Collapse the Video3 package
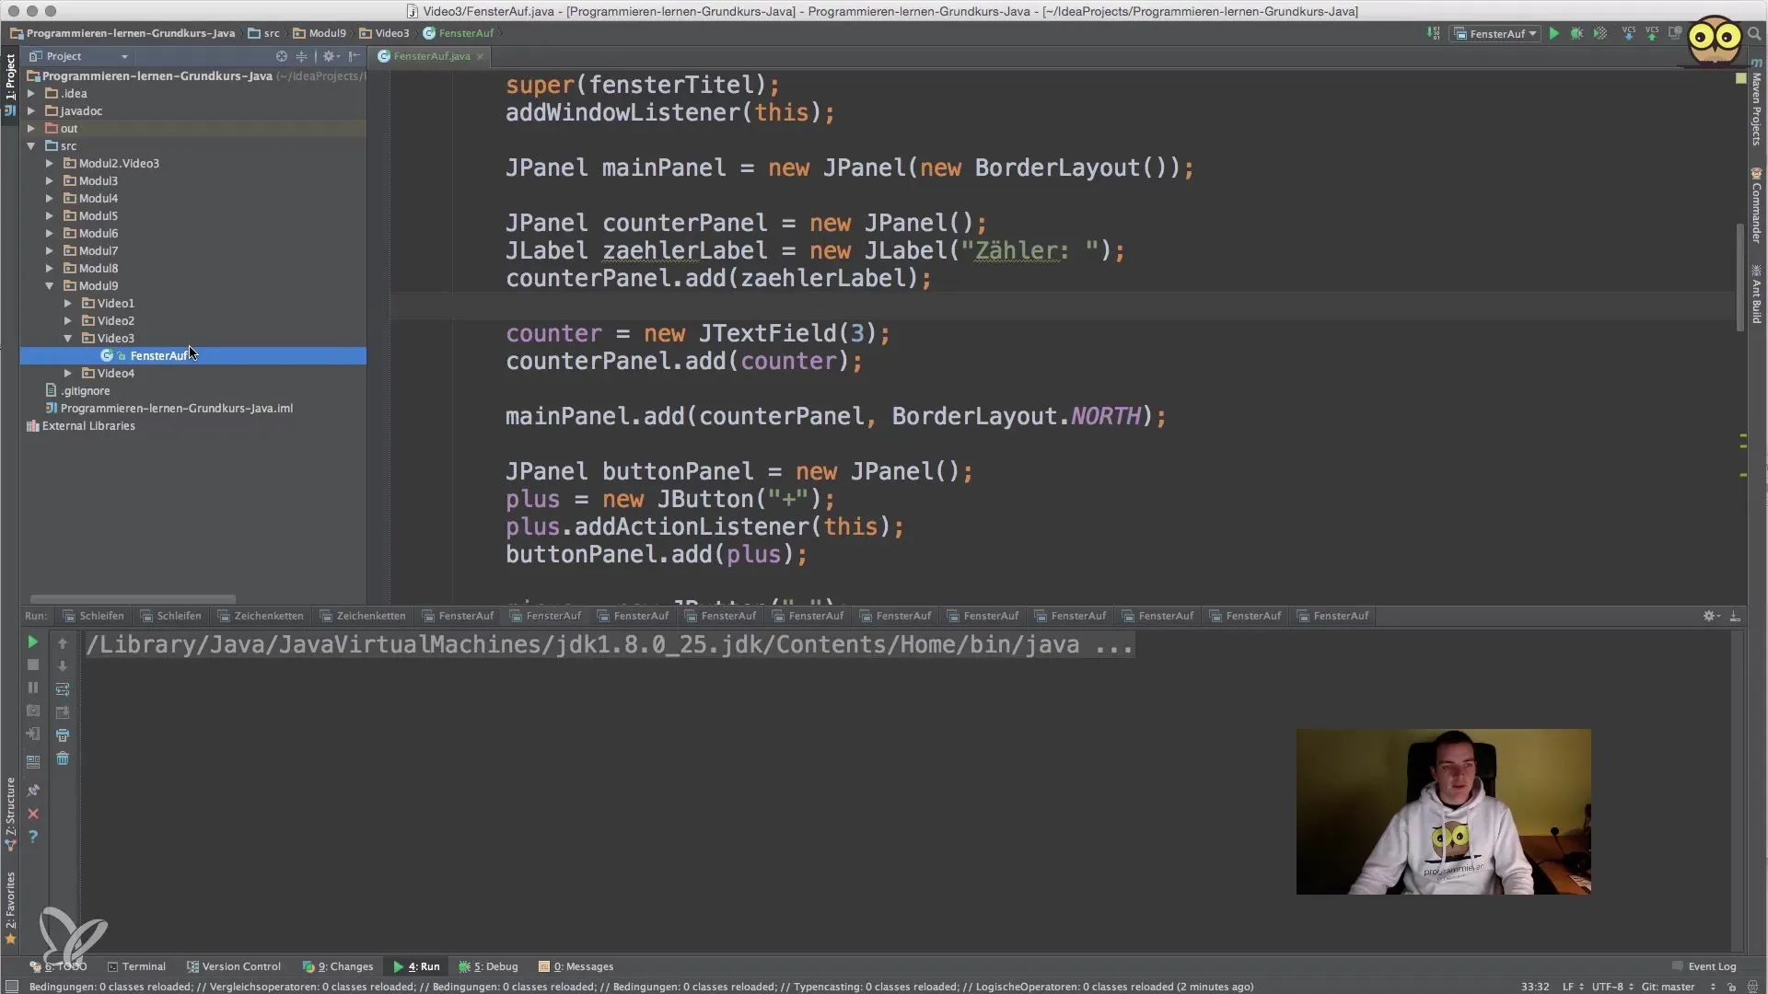This screenshot has height=994, width=1768. click(x=68, y=338)
